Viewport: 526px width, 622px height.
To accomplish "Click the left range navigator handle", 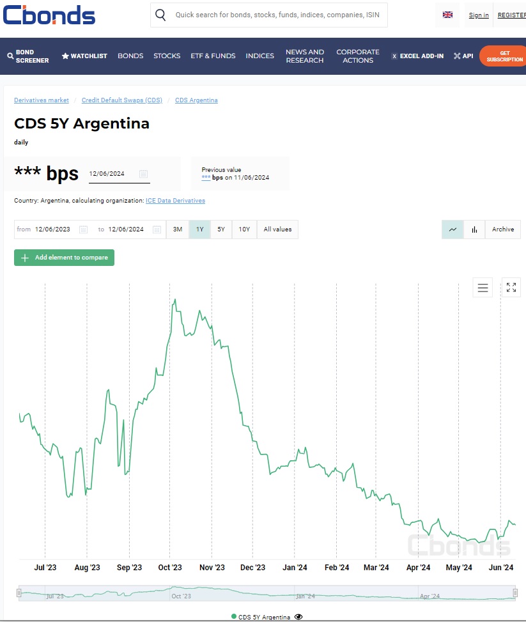I will click(x=19, y=593).
